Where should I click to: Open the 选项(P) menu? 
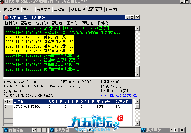click(42, 23)
